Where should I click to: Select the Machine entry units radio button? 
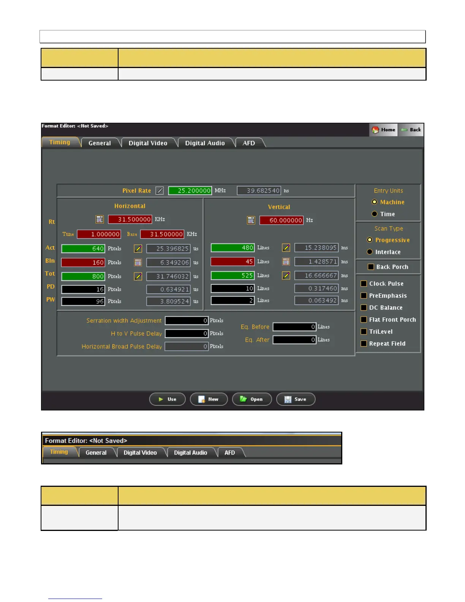pos(374,202)
